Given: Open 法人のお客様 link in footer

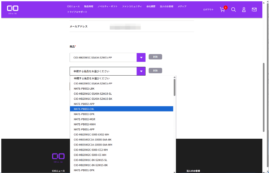Looking at the screenshot, I should (193, 171).
